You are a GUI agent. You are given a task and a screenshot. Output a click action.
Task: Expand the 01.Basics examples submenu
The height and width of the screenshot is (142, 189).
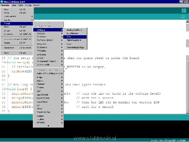[48, 30]
